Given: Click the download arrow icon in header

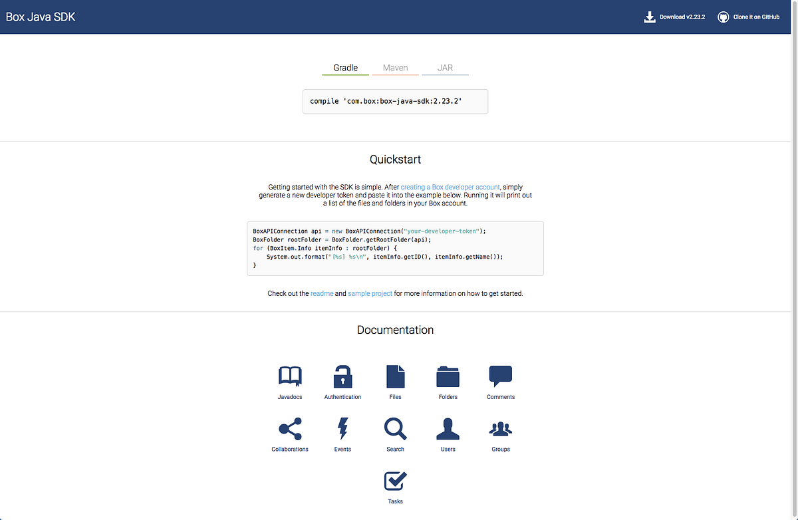Looking at the screenshot, I should 650,17.
